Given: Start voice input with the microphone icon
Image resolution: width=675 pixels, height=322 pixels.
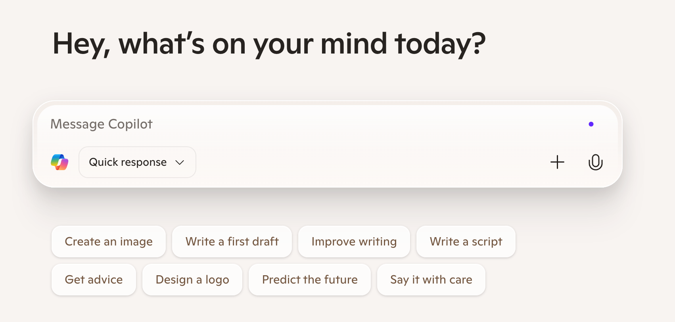Looking at the screenshot, I should coord(595,162).
